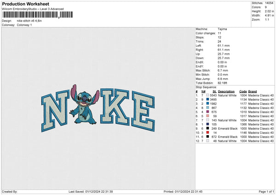This screenshot has height=195, width=276.
Task: Click the 'Created By:' footer label
Action: tap(10, 191)
